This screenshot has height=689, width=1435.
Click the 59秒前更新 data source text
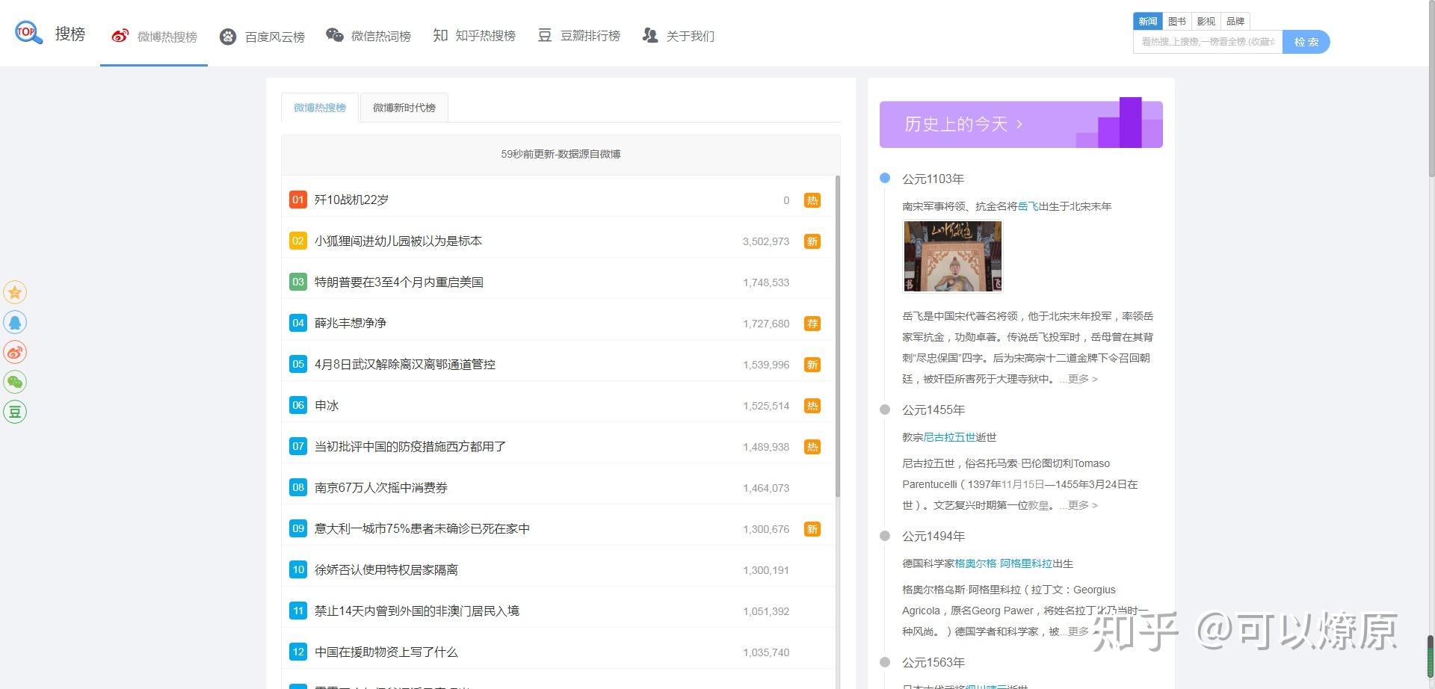tap(561, 154)
